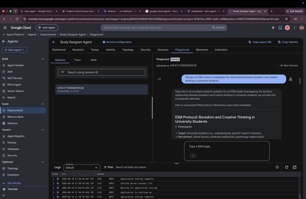The width and height of the screenshot is (306, 199).
Task: Refresh the logs panel
Action: point(287,167)
